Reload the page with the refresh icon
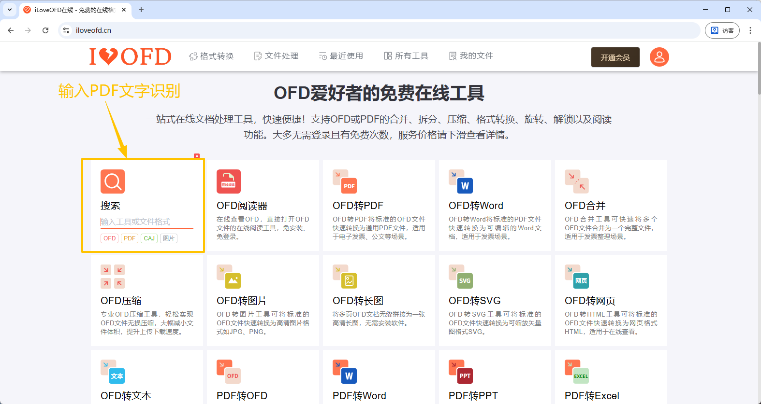 45,30
